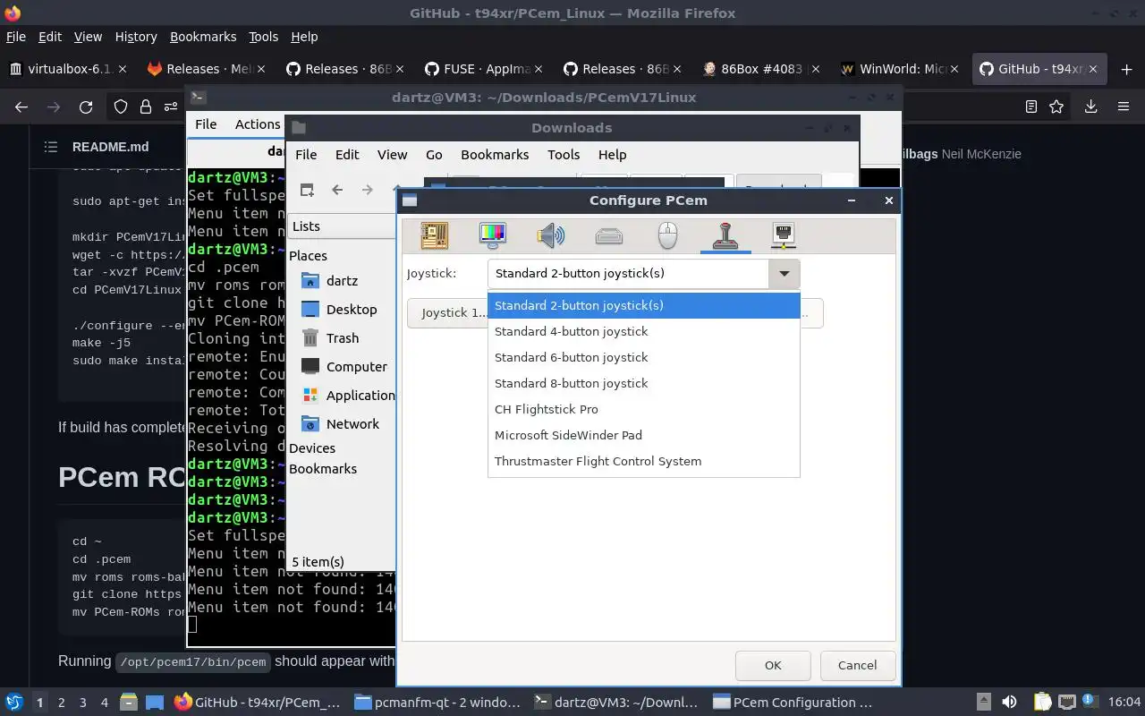Image resolution: width=1145 pixels, height=716 pixels.
Task: Open the terminal window File menu
Action: (x=206, y=124)
